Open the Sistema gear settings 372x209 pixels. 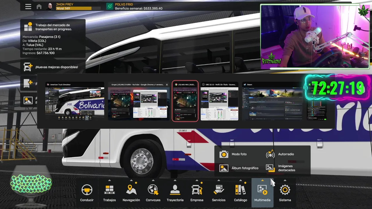[285, 193]
